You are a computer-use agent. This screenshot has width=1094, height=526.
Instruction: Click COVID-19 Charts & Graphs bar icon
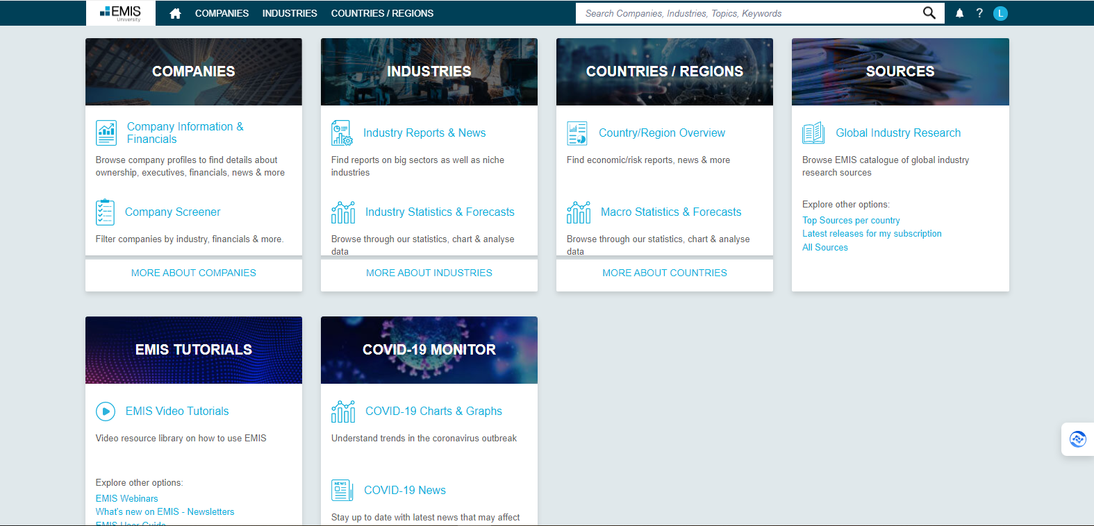[x=343, y=412]
